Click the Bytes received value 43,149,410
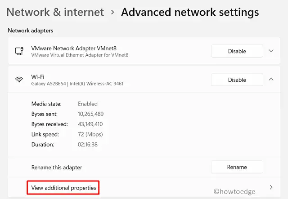 point(90,124)
